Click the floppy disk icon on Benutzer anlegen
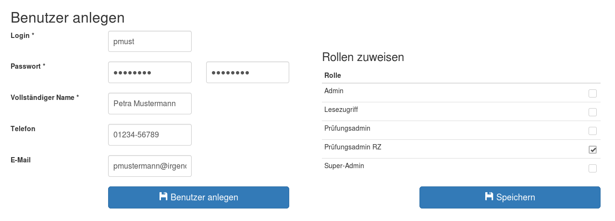This screenshot has width=615, height=221. [x=163, y=196]
